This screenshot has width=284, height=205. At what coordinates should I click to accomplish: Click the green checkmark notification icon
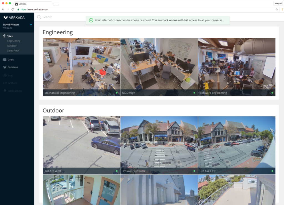point(91,20)
